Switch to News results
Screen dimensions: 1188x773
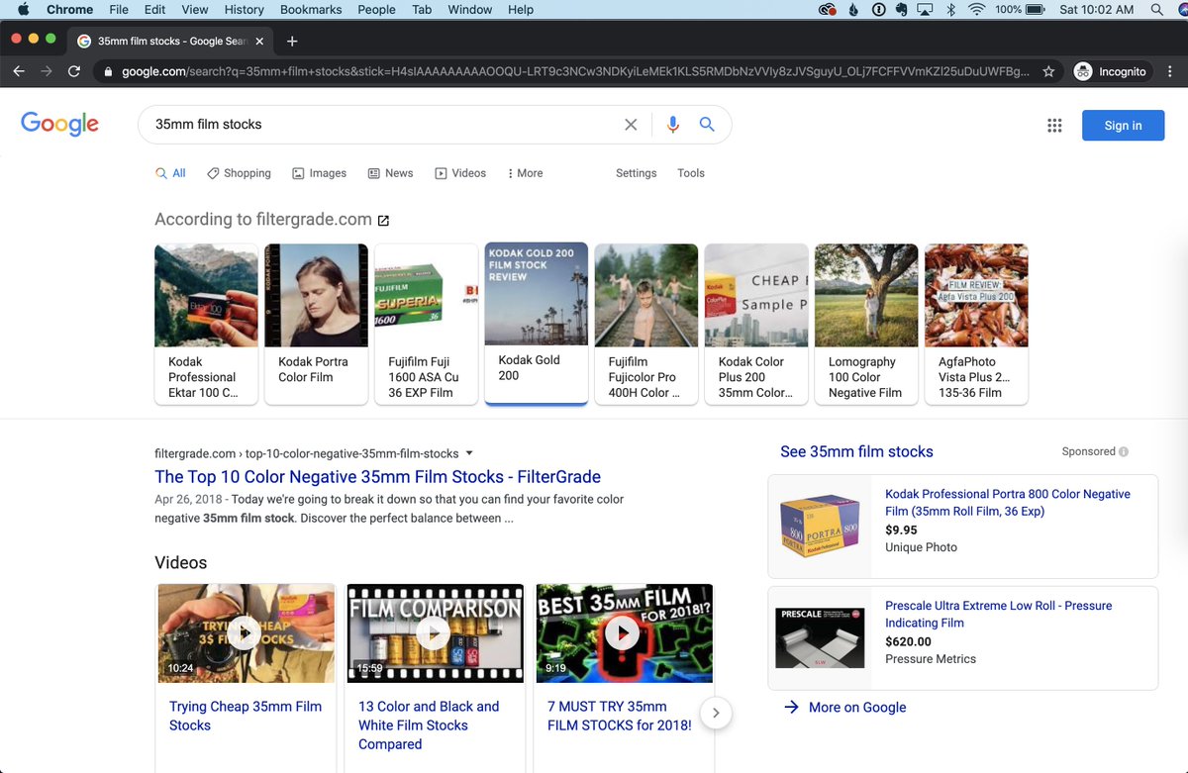(390, 173)
